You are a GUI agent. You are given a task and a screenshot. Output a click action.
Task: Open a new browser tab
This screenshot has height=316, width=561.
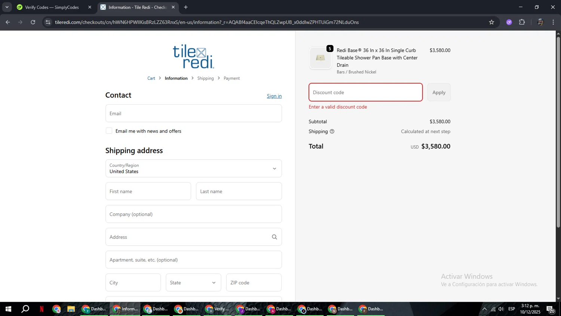(x=186, y=7)
